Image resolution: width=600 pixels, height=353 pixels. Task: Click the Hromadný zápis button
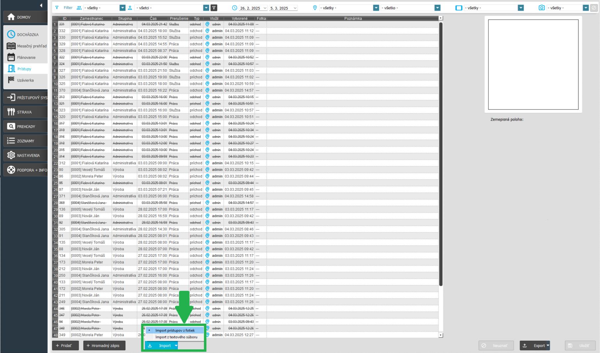(104, 346)
